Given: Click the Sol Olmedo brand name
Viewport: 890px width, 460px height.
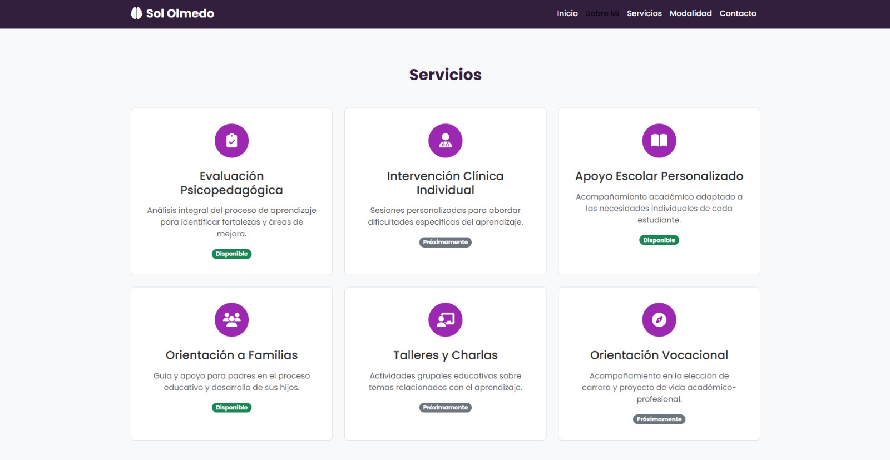Looking at the screenshot, I should (x=180, y=13).
